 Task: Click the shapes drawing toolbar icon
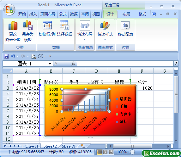click(x=41, y=56)
